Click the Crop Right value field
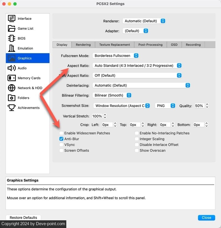Image resolution: width=221 pixels, height=228 pixels. tap(165, 125)
